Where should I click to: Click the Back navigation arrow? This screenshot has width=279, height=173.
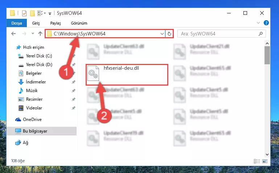pyautogui.click(x=13, y=34)
